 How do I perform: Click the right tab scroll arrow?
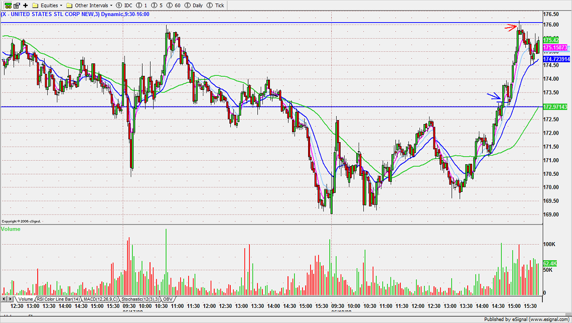tap(11, 299)
